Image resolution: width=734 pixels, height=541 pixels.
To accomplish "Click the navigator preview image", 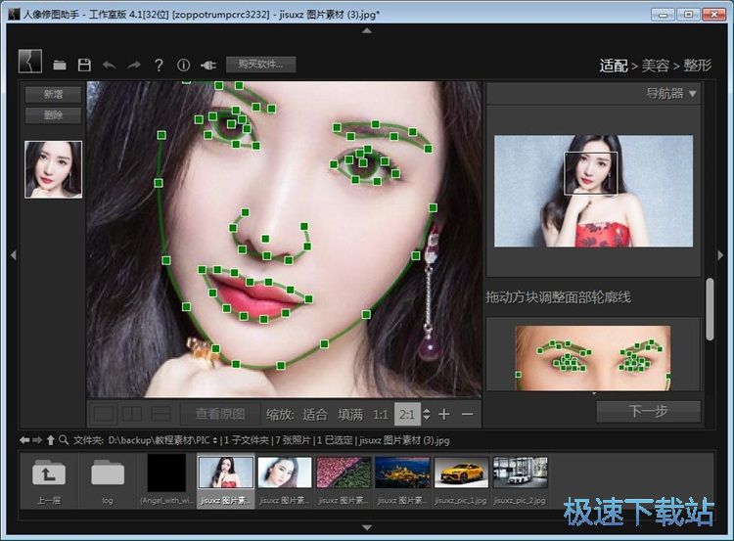I will (594, 191).
